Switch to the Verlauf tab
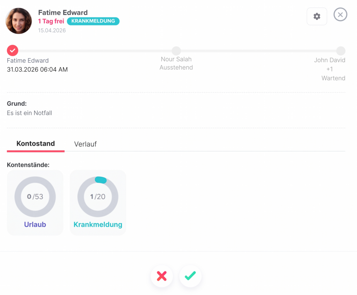Viewport: 357px width, 295px height. (x=85, y=144)
